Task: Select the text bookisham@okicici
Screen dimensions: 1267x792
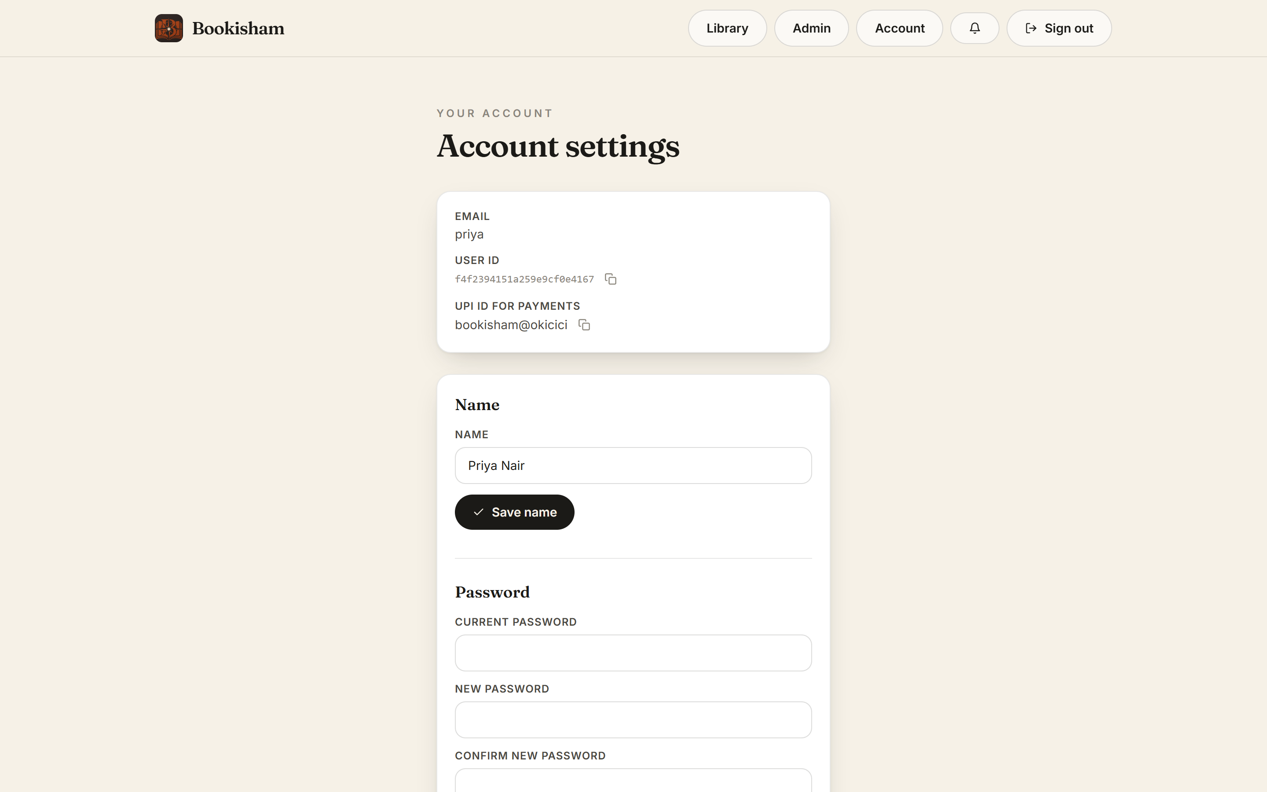Action: coord(511,325)
